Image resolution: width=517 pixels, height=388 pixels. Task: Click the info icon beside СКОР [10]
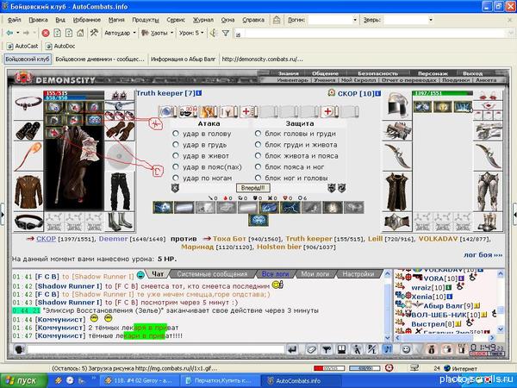tap(378, 94)
